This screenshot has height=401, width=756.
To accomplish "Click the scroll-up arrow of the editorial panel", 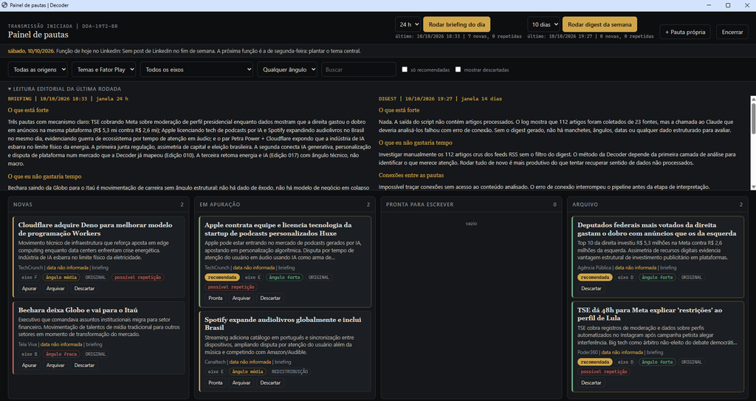I will 753,99.
